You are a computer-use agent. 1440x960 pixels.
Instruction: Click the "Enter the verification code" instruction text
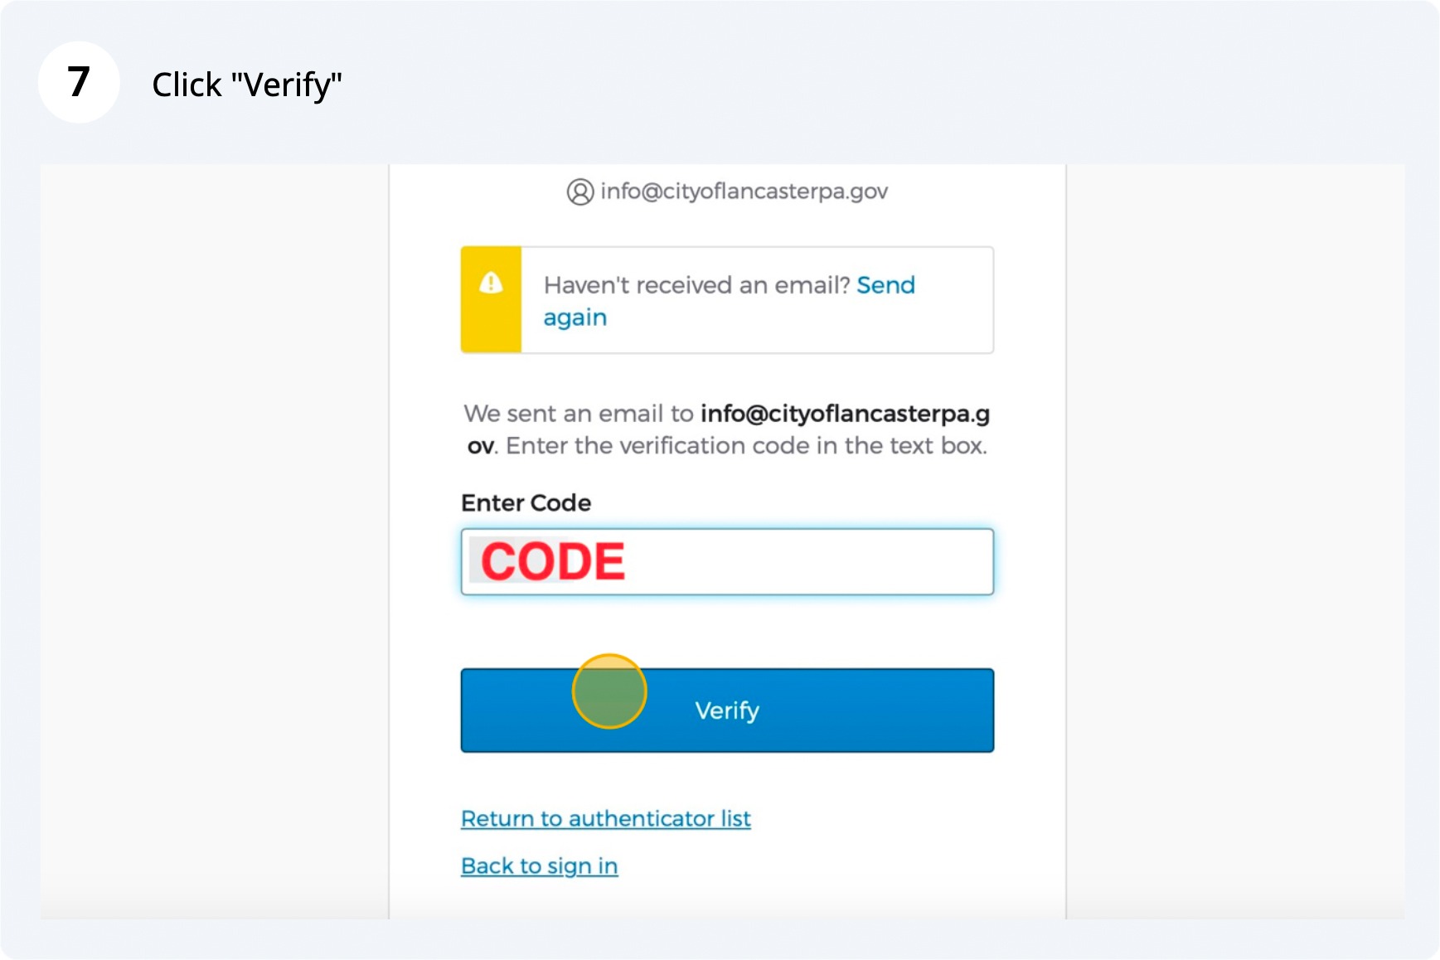coord(746,446)
